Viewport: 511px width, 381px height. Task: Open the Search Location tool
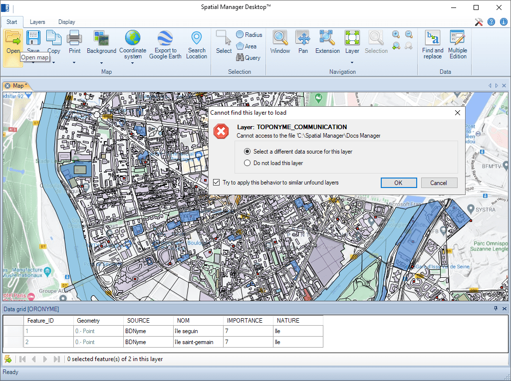pyautogui.click(x=197, y=38)
